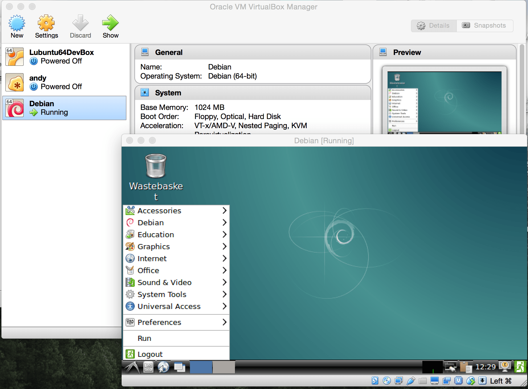Click the Left ⌘ host key indicator

click(501, 381)
